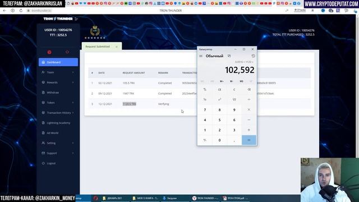Open TRON THUNDER browser task in the taskbar
This screenshot has height=202, width=359.
click(205, 198)
